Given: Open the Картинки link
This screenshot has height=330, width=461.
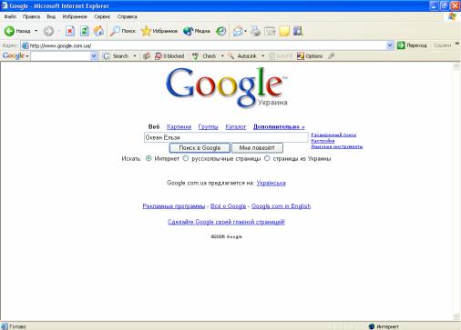Looking at the screenshot, I should (179, 127).
